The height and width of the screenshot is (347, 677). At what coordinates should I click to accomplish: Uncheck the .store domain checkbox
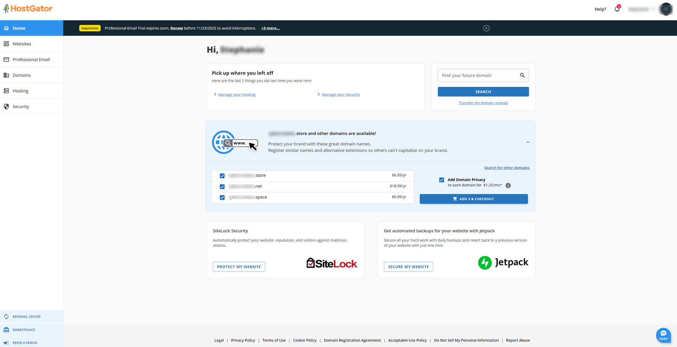click(222, 176)
